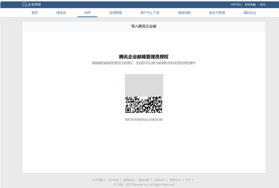
Task: Expand the 中文 language dropdown
Action: click(189, 180)
